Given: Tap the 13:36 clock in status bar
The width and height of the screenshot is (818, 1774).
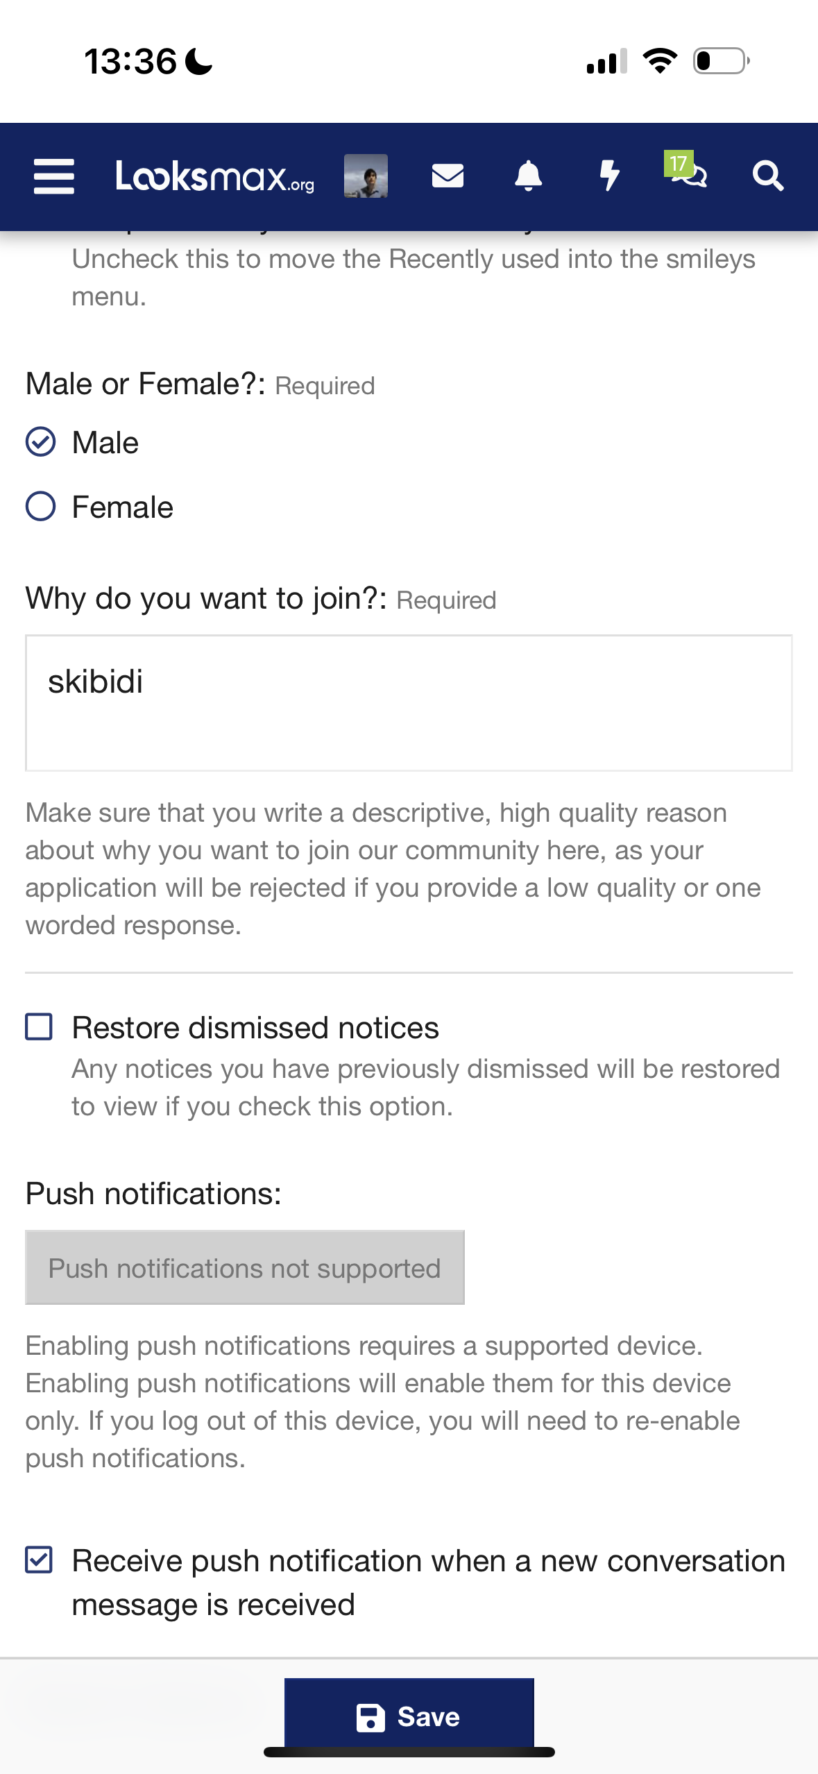Looking at the screenshot, I should (x=130, y=61).
